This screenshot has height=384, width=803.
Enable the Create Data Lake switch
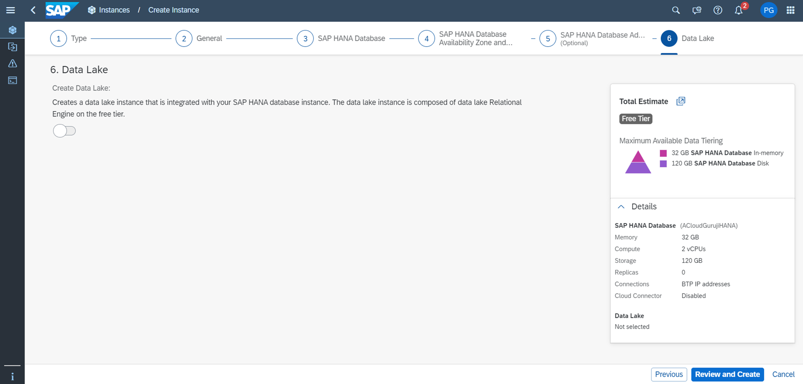64,131
